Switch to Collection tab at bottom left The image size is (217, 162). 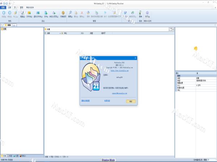4,156
